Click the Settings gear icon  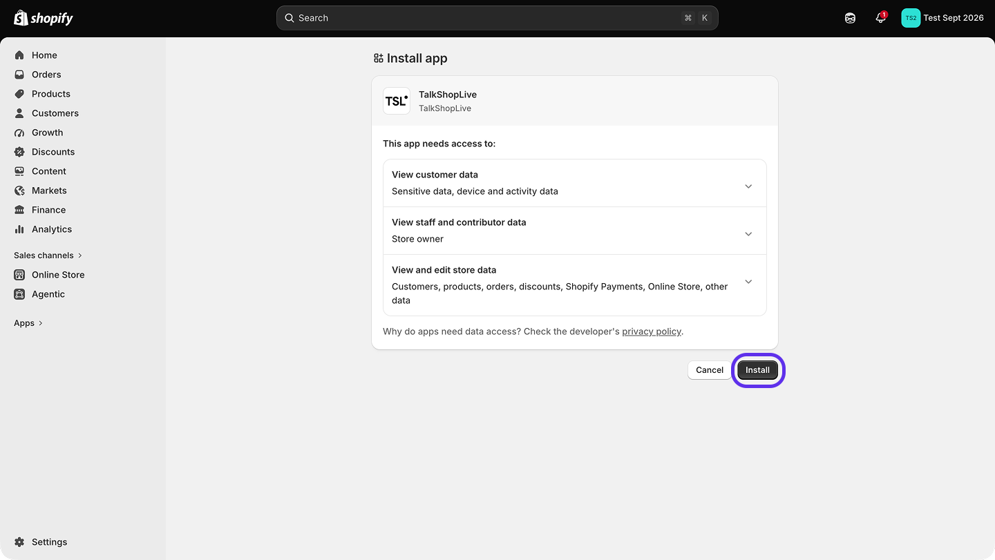coord(19,542)
